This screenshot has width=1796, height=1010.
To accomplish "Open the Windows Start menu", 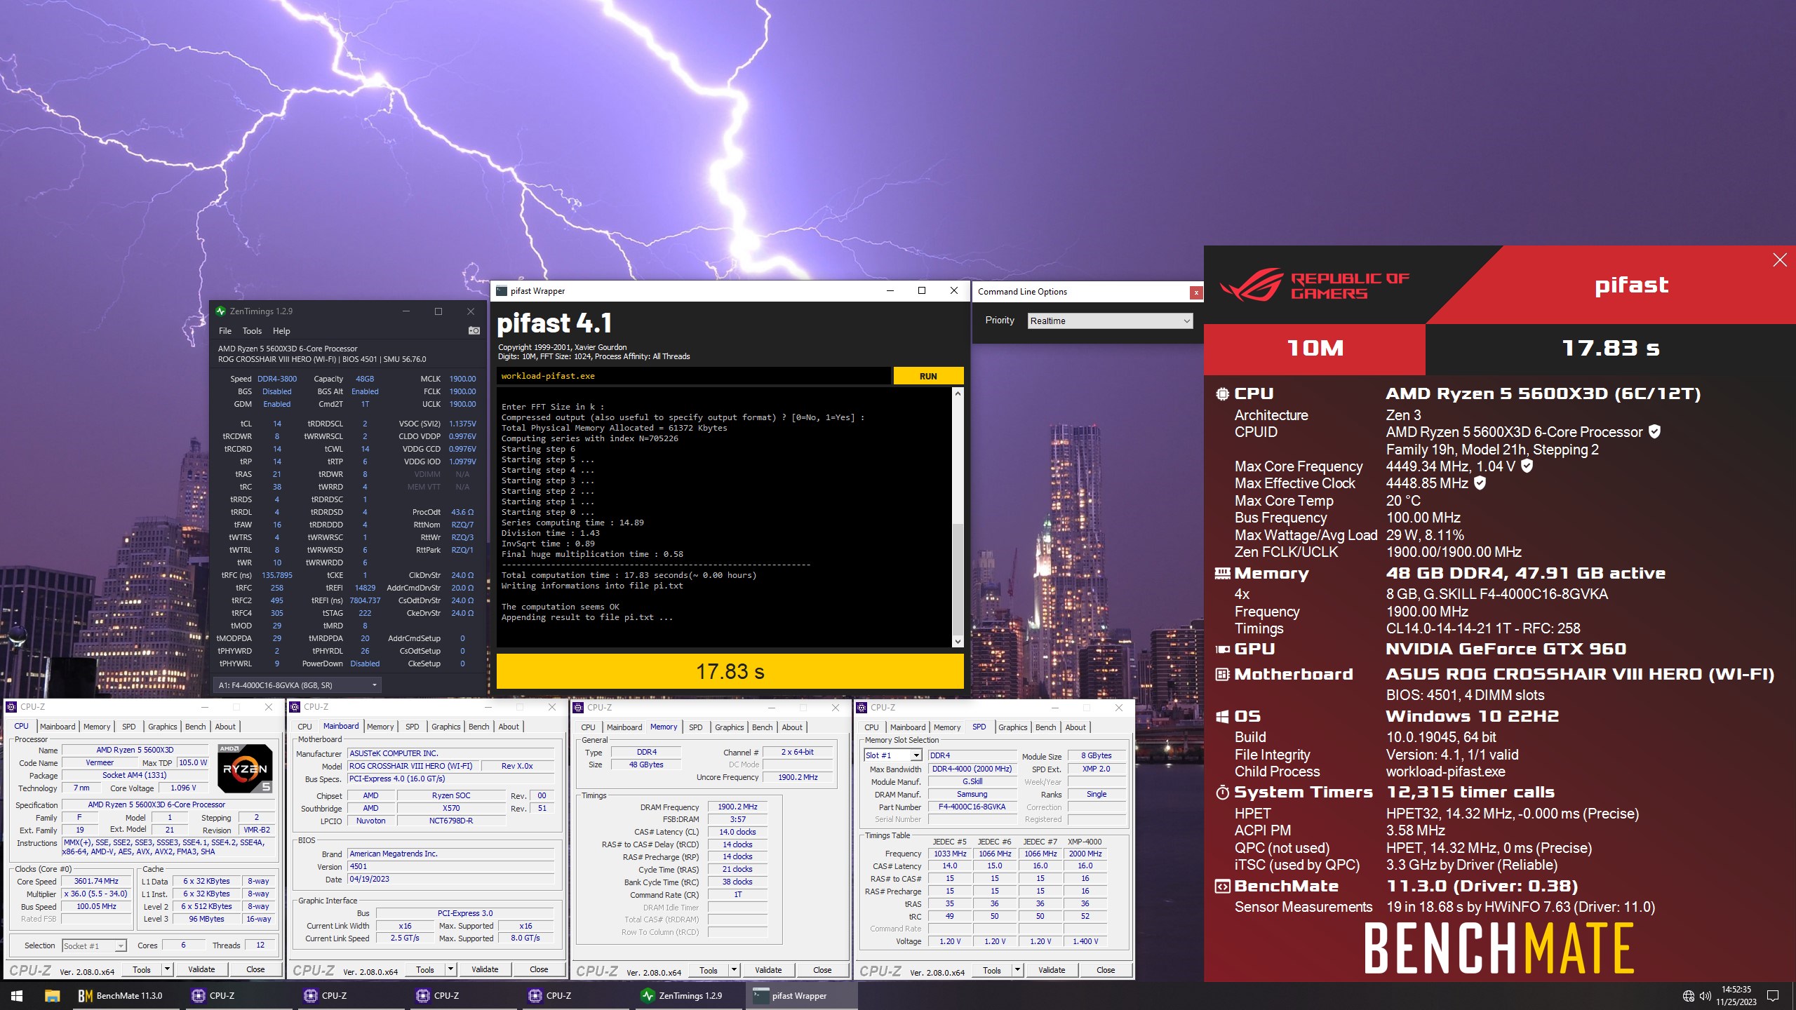I will pos(17,995).
